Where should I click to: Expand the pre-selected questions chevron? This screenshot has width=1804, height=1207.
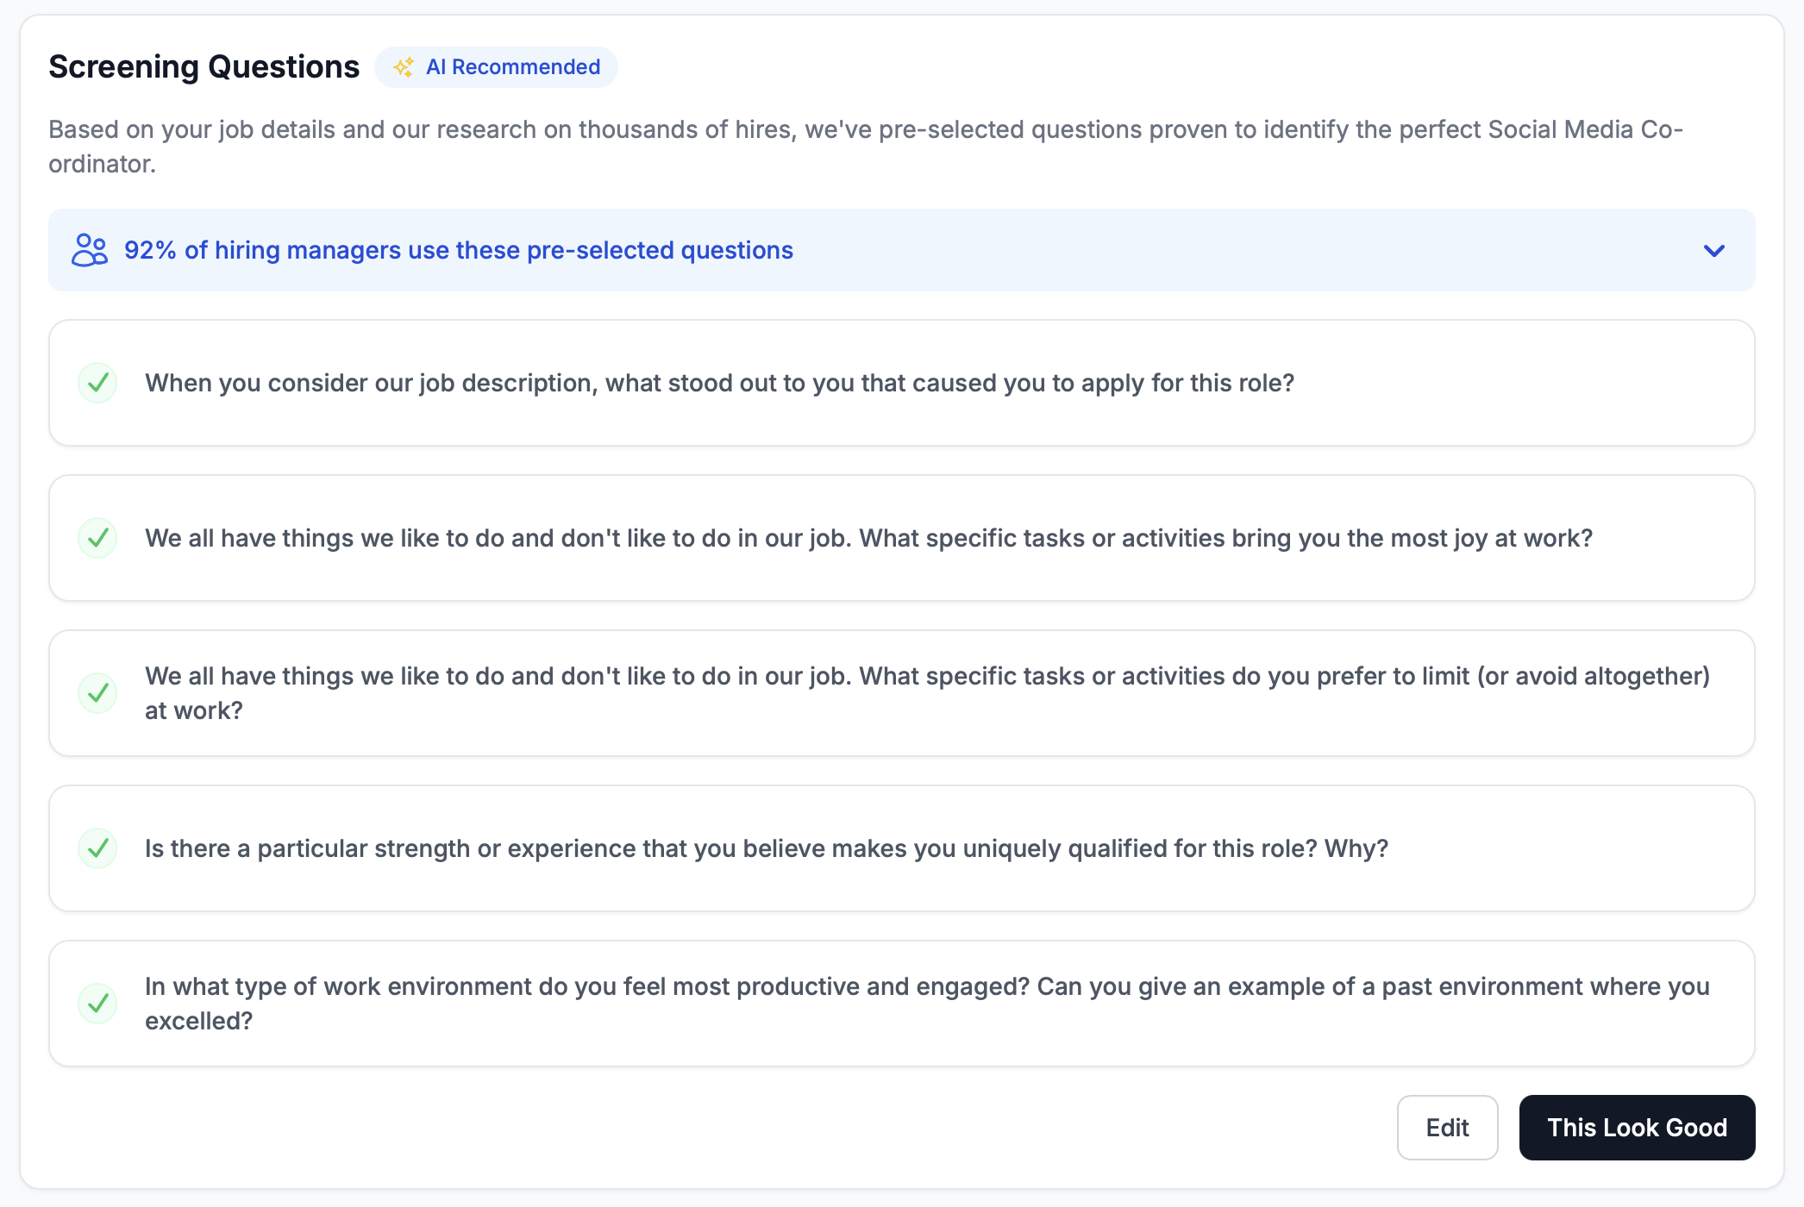pos(1713,250)
